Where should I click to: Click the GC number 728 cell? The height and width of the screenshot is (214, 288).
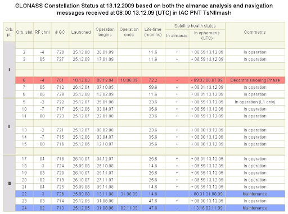[60, 52]
